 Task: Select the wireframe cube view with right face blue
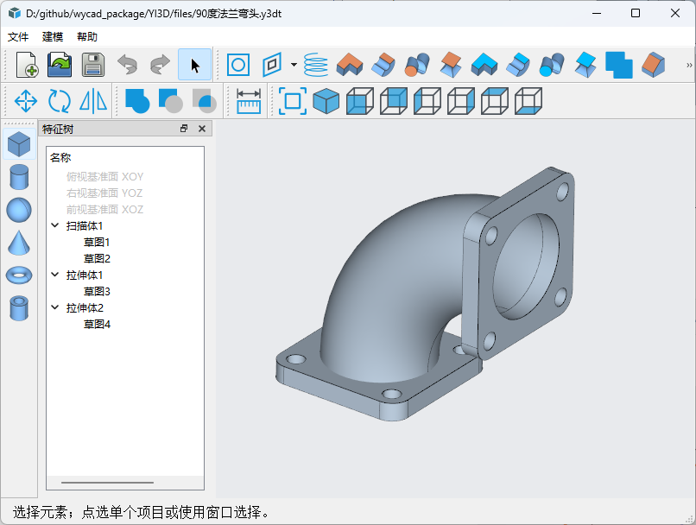point(461,101)
